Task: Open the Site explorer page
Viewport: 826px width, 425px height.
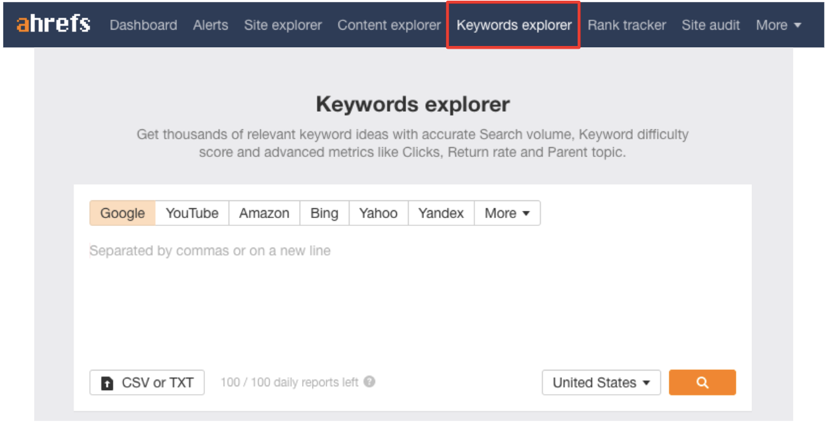Action: [283, 25]
